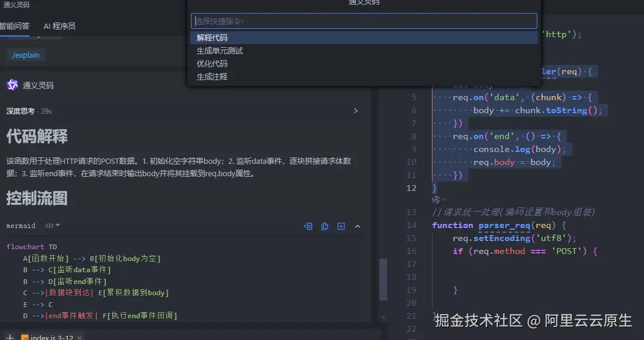Click the Lingma inline icon below line 12
The height and width of the screenshot is (340, 644).
[x=436, y=200]
